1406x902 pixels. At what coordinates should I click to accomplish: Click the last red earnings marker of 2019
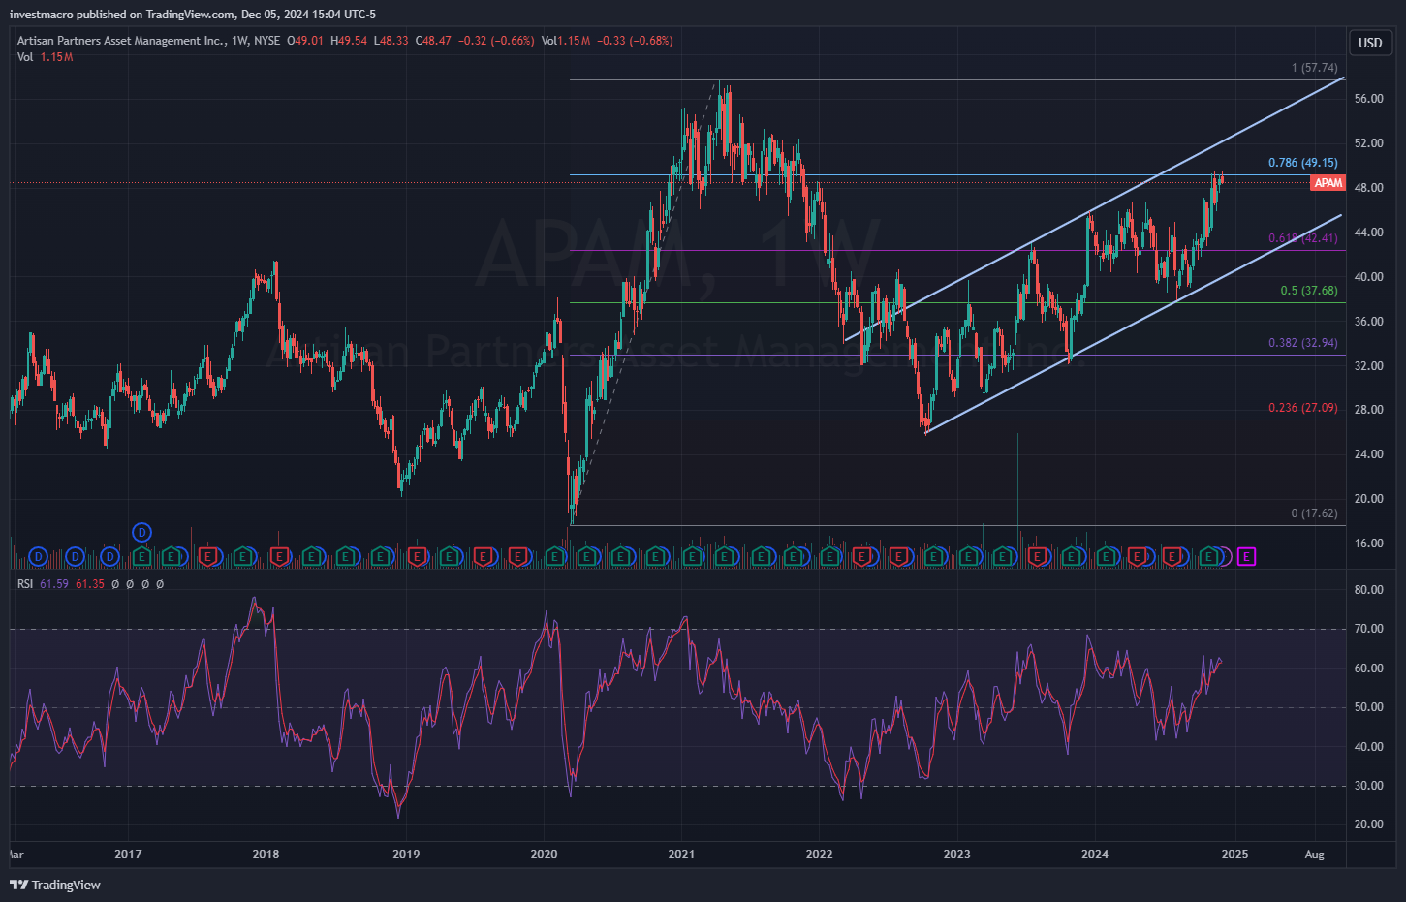518,557
